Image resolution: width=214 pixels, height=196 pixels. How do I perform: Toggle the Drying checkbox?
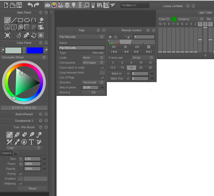21,174
